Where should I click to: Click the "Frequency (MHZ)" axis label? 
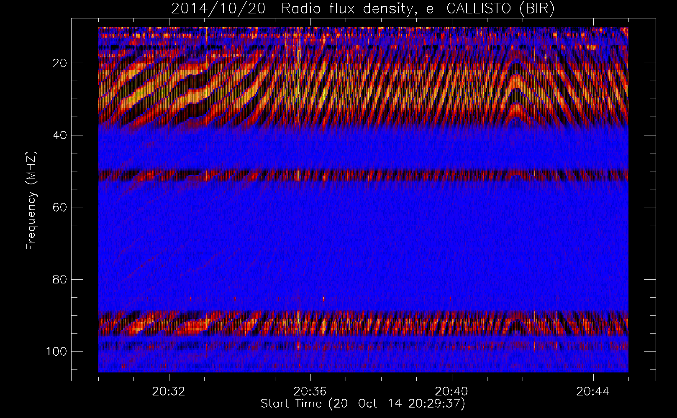pyautogui.click(x=32, y=201)
